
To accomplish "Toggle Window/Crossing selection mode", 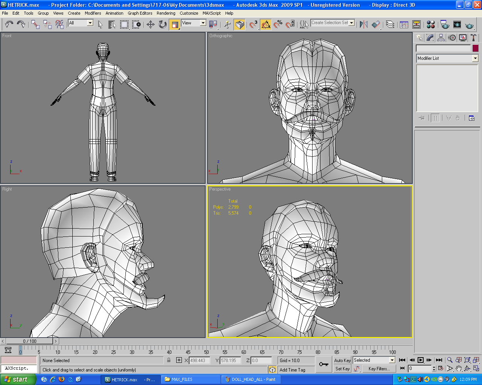I will pos(136,24).
